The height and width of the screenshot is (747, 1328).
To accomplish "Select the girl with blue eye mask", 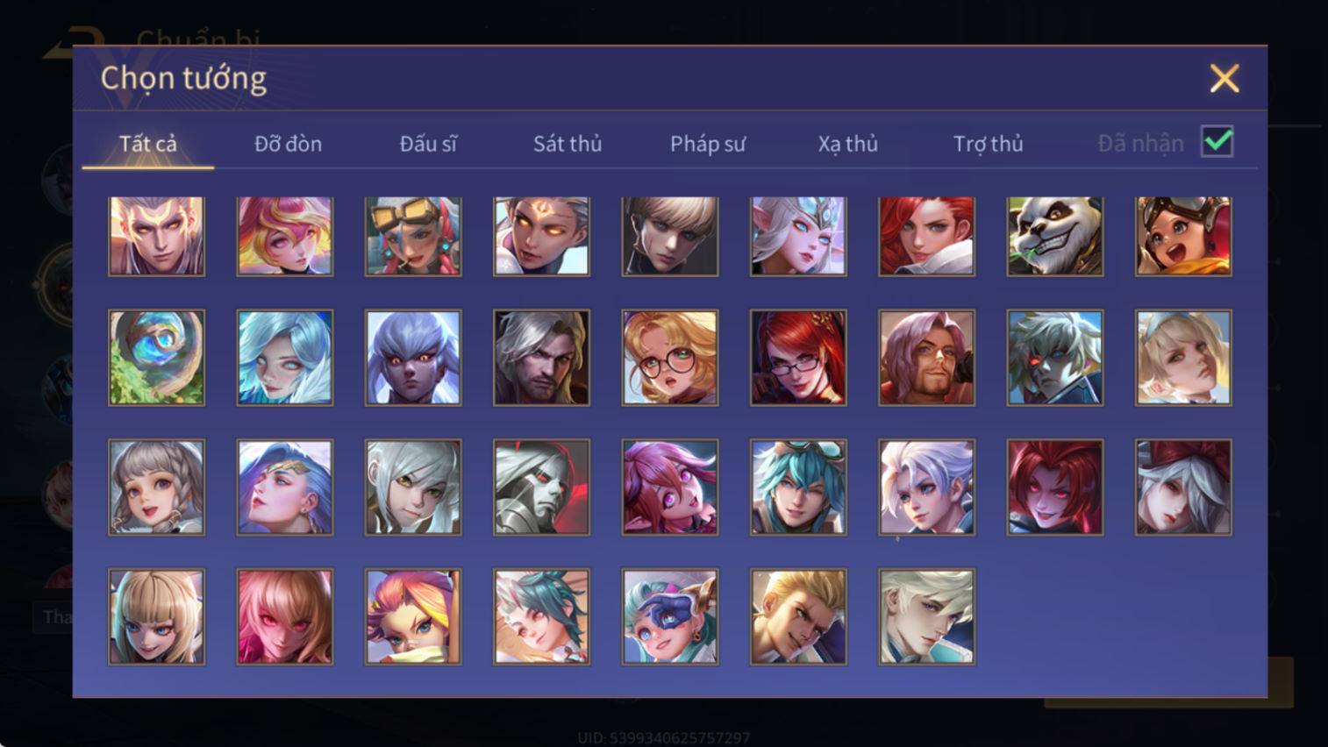I will pyautogui.click(x=670, y=617).
